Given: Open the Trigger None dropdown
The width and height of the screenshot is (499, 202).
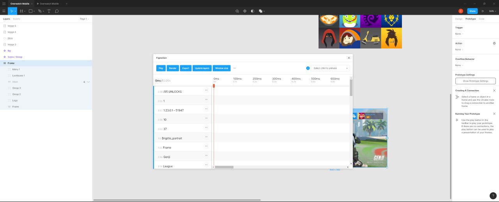Looking at the screenshot, I should 459,34.
